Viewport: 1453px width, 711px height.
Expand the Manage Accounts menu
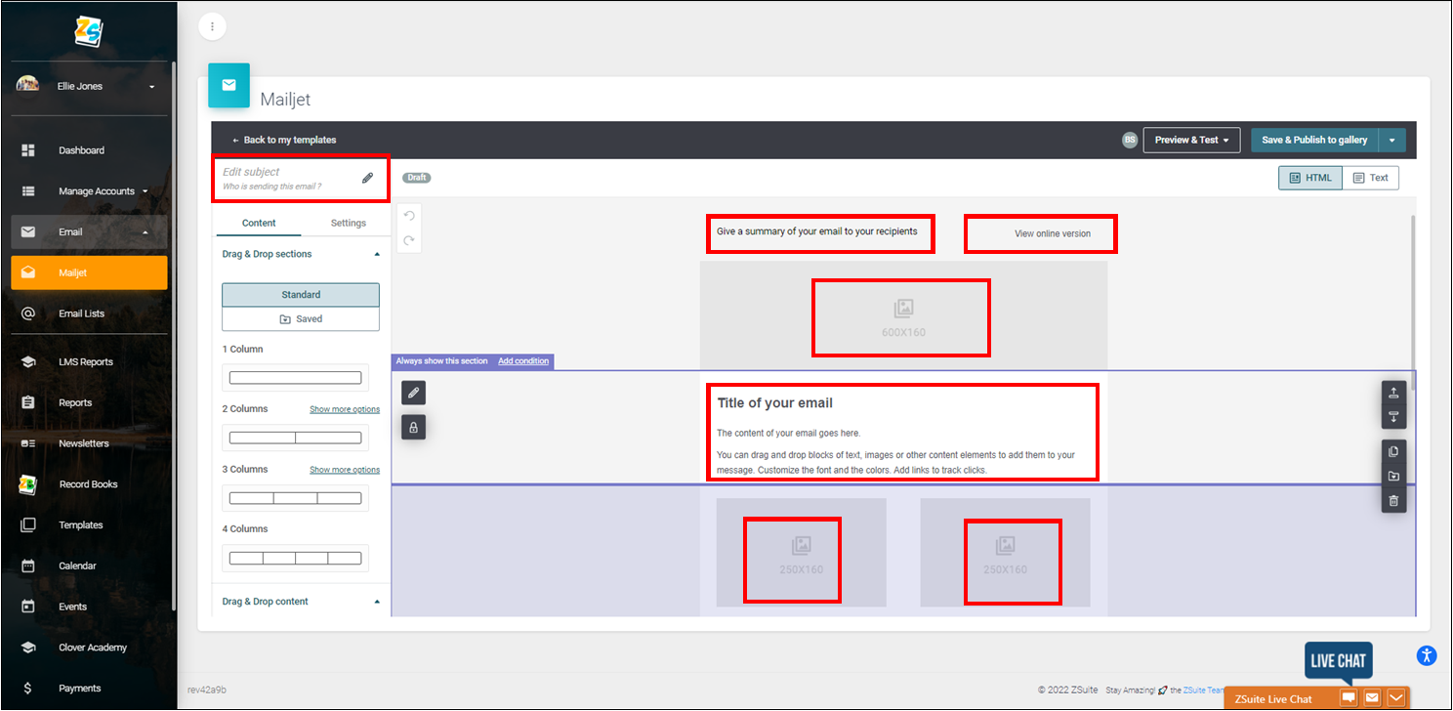coord(90,191)
